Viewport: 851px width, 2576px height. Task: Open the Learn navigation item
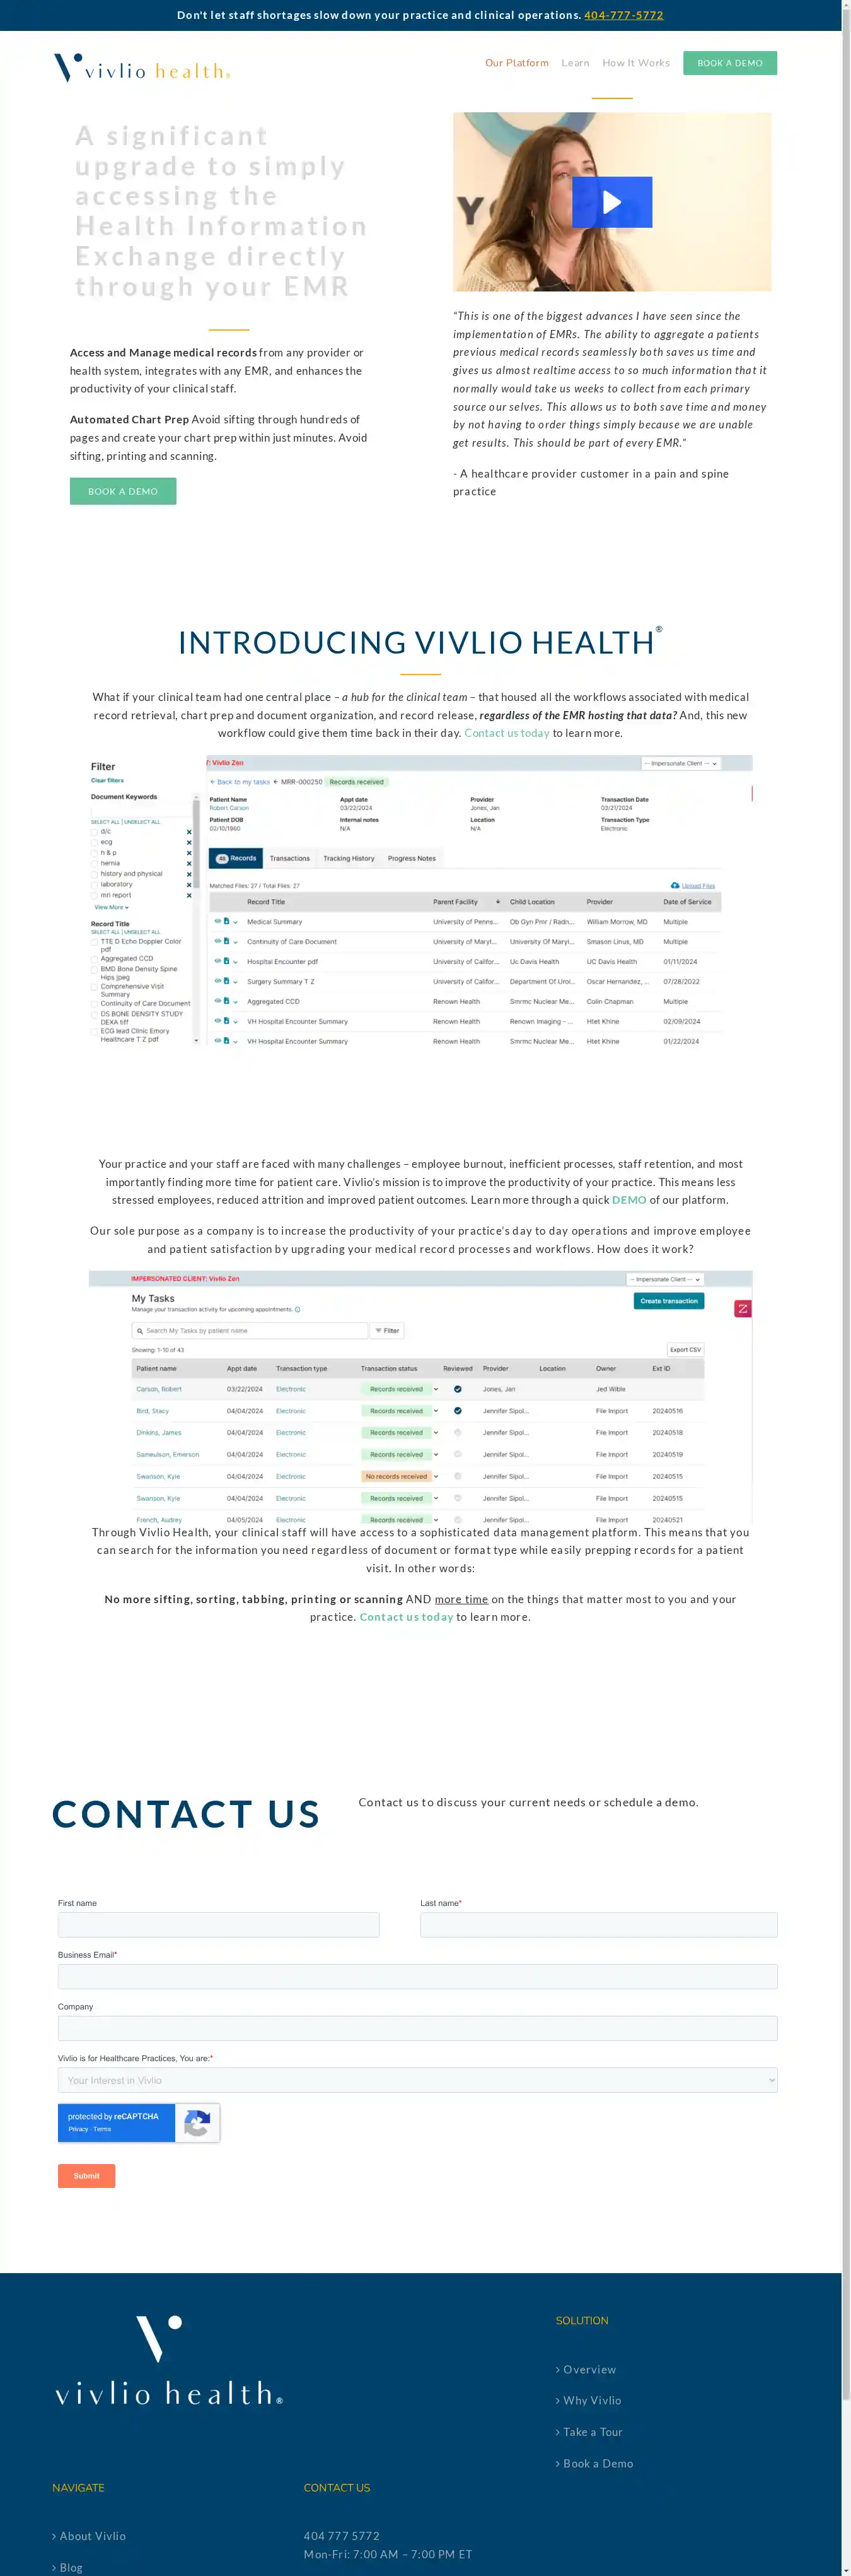(x=574, y=63)
